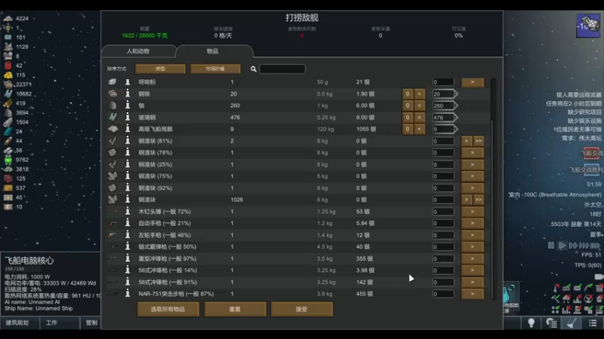604x339 pixels.
Task: Decrease 铀 count with < button
Action: tap(420, 105)
